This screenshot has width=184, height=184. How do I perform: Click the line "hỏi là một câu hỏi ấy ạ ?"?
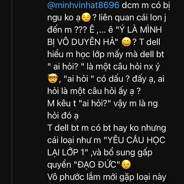click(x=94, y=91)
